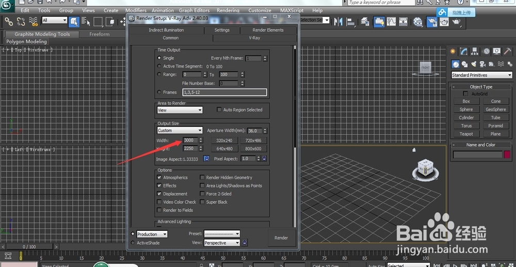Viewport: 516px width, 267px height.
Task: Click the Render Setup teapot icon
Action: tap(432, 22)
